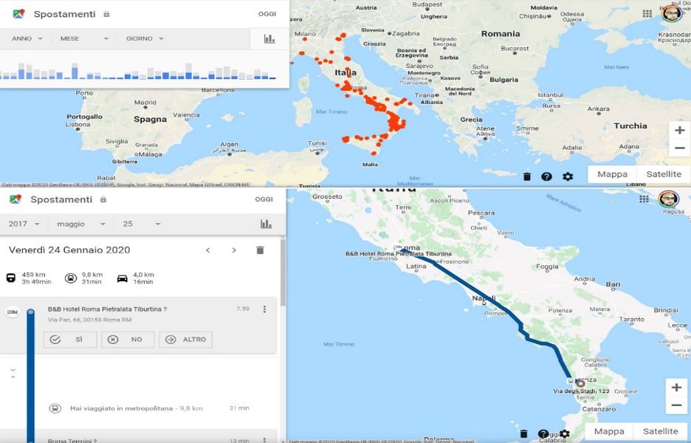
Task: Open the ANNO year dropdown
Action: 27,38
